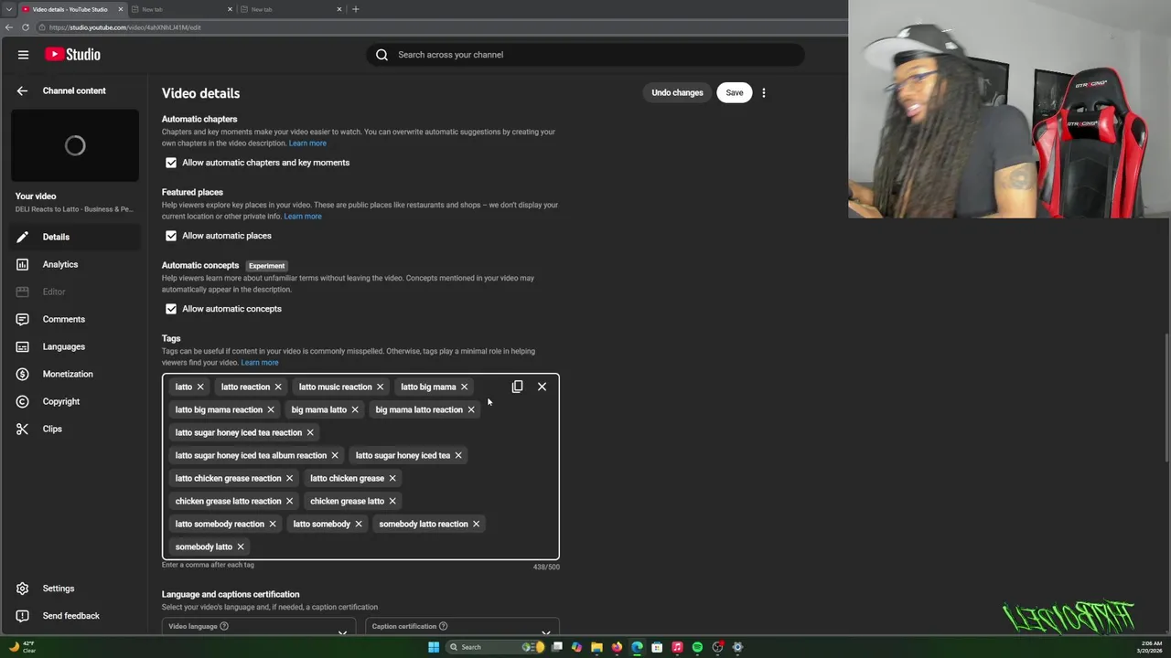The image size is (1171, 658).
Task: Remove the 'latto music reaction' tag
Action: [380, 387]
